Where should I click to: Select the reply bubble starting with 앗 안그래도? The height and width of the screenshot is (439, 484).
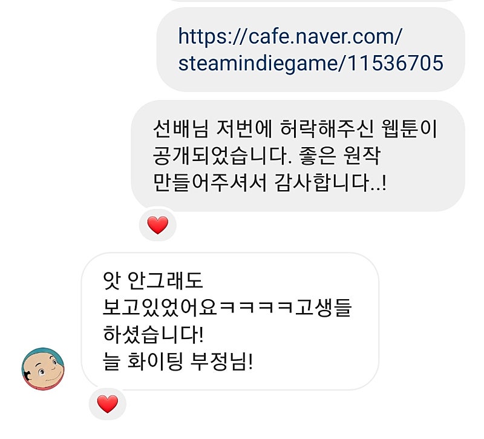click(230, 322)
